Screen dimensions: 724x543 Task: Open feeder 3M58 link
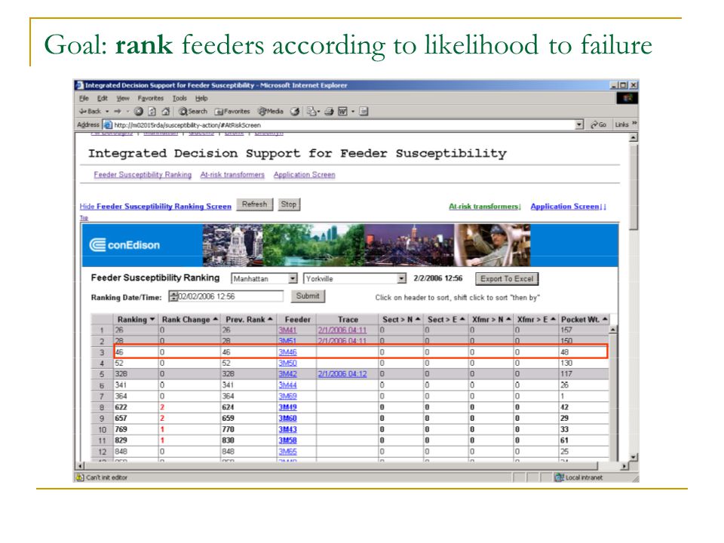[x=287, y=440]
